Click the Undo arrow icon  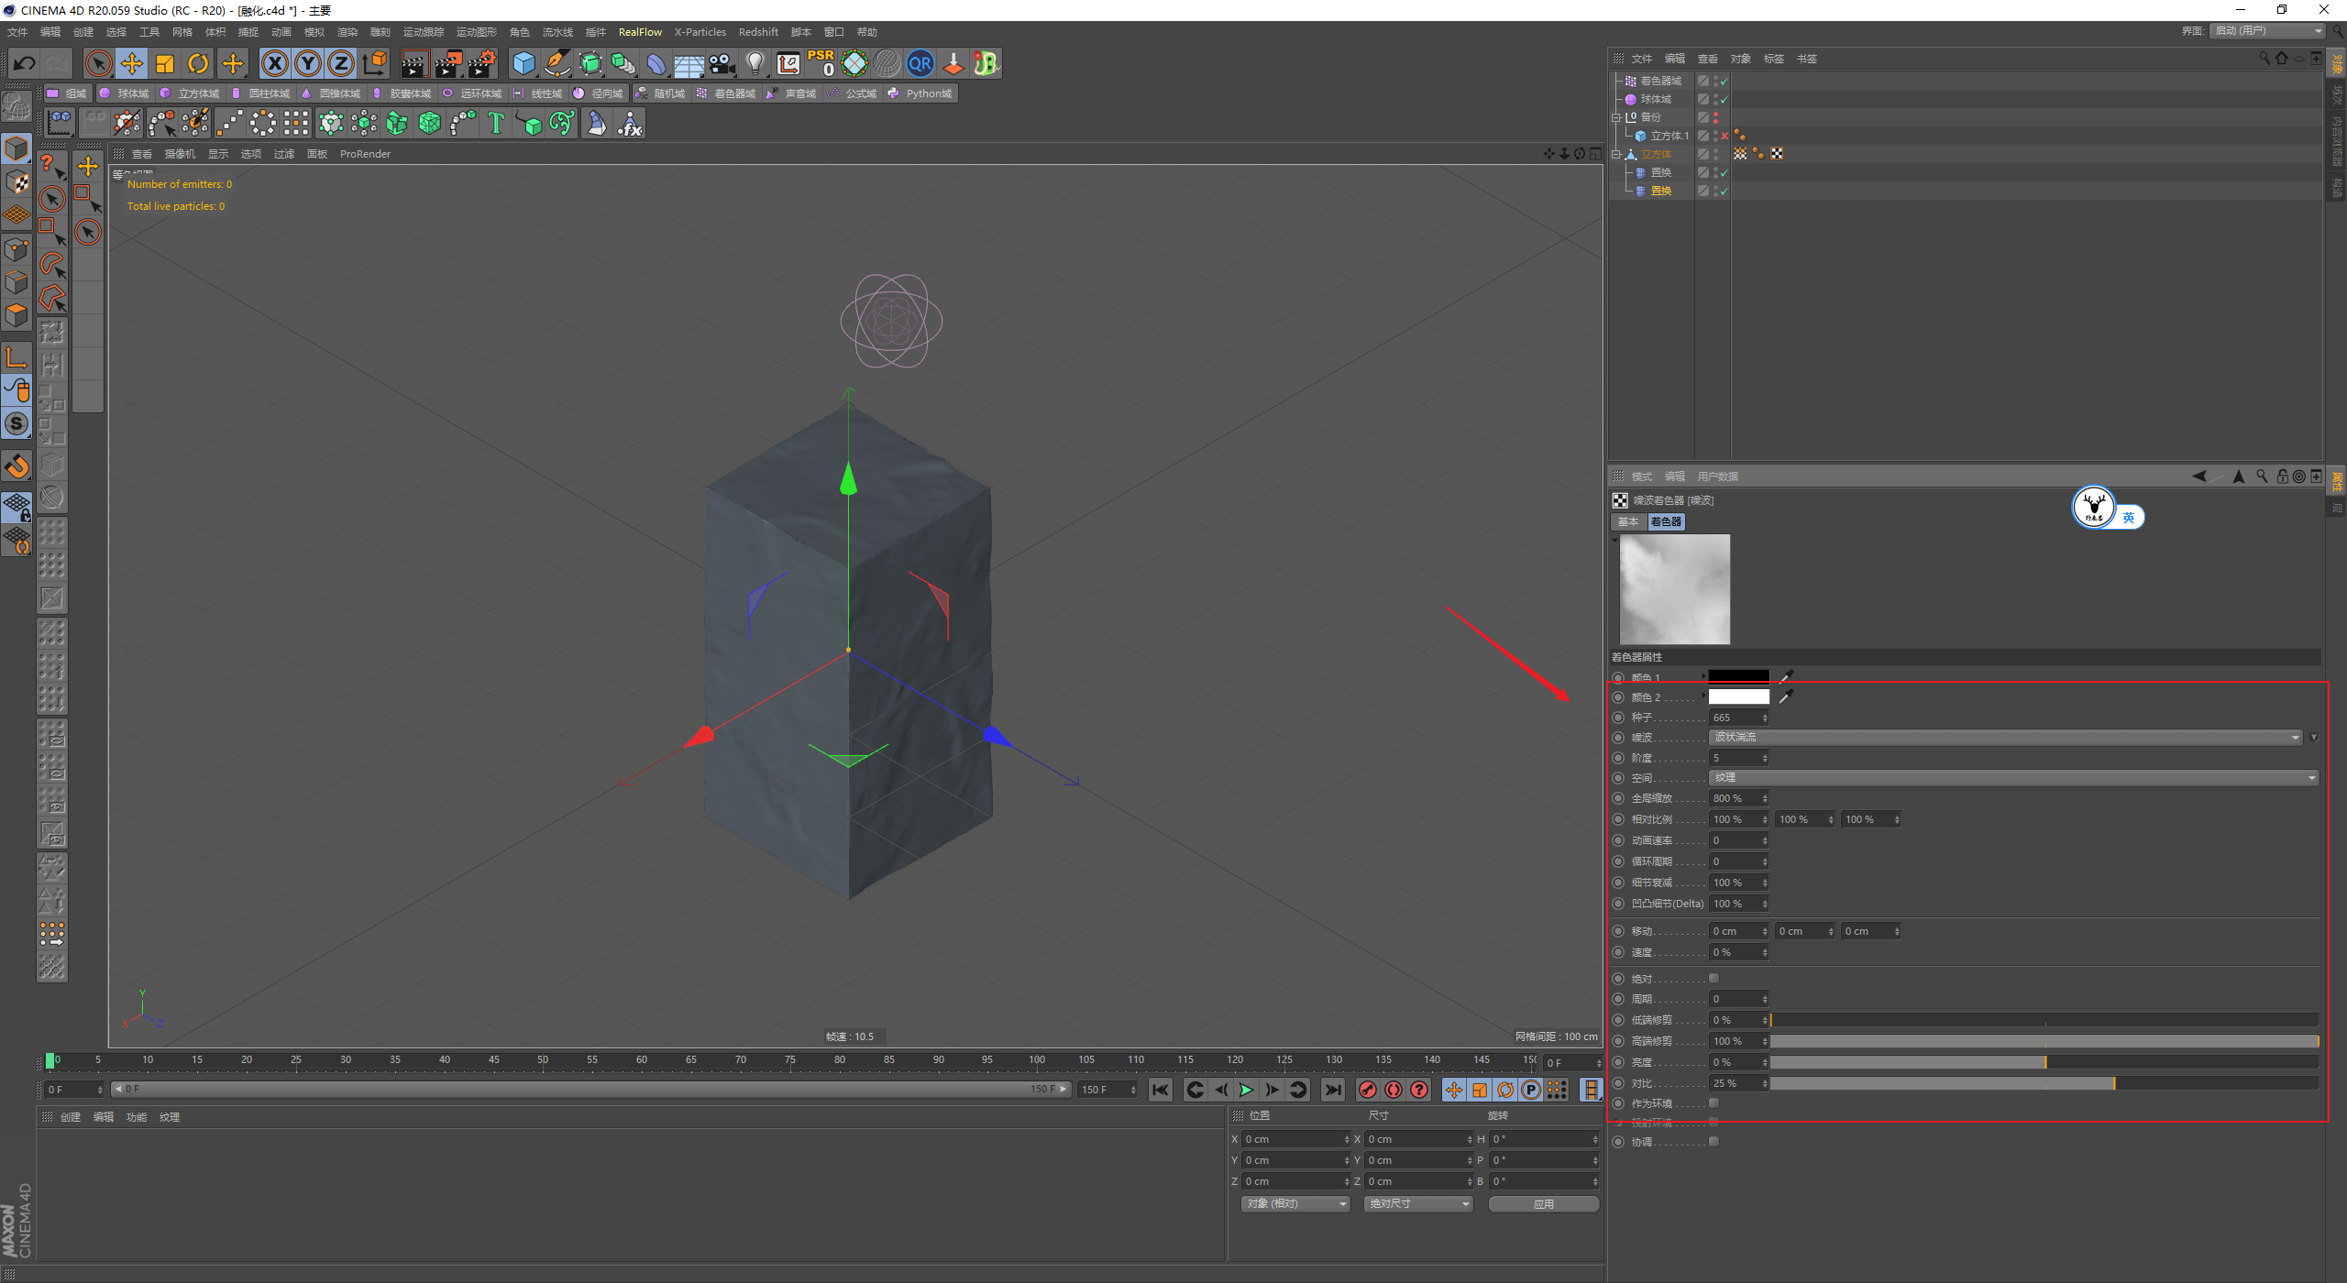(x=25, y=63)
